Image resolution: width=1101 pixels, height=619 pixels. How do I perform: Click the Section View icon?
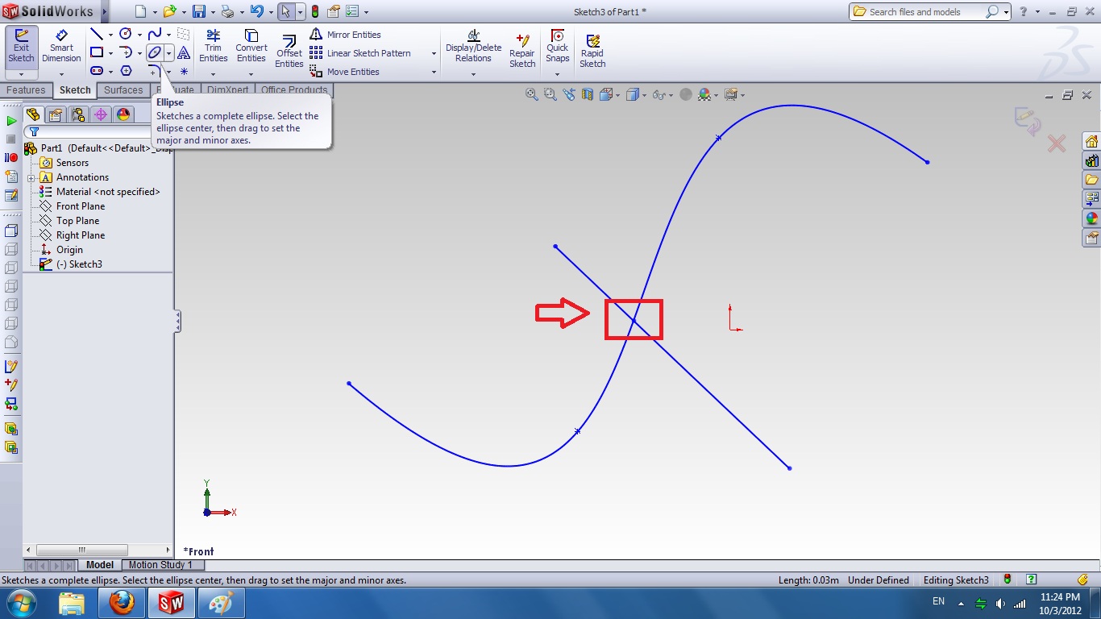point(588,94)
